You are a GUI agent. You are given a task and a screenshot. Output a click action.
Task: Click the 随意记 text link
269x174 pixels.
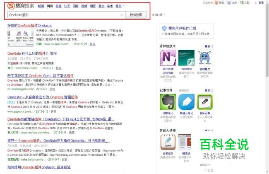pos(186,153)
